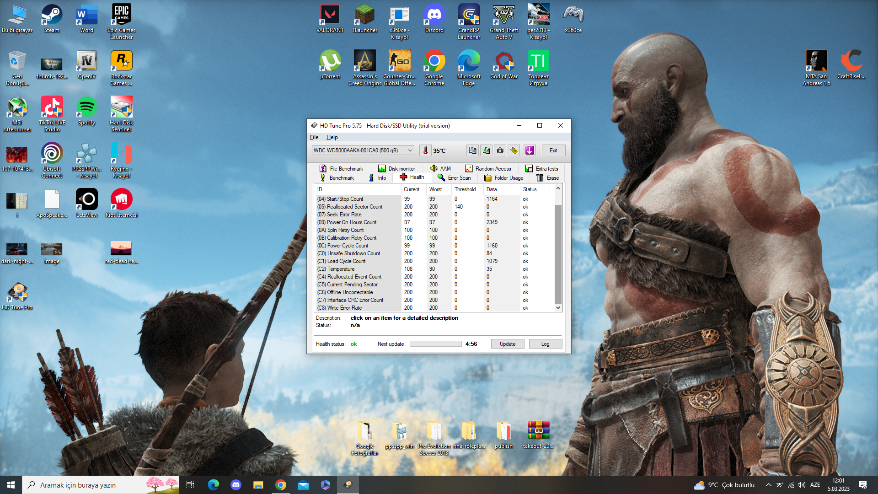Switch to the Disk monitor tab
Viewport: 878px width, 494px height.
coord(396,169)
